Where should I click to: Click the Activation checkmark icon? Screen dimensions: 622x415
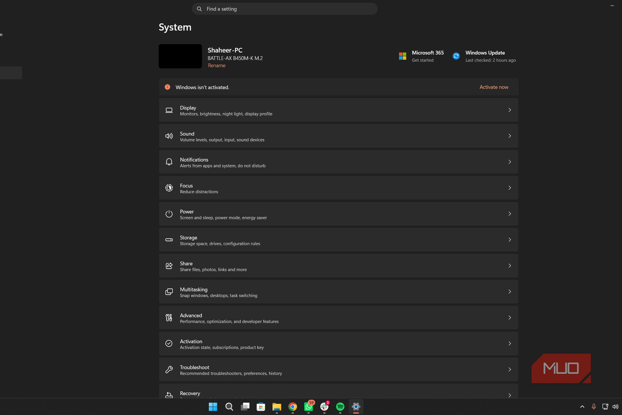tap(169, 344)
